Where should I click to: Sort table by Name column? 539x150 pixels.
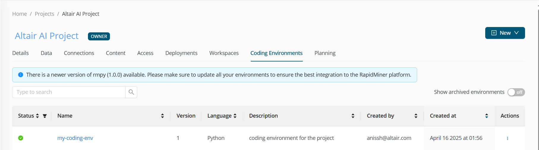[x=163, y=116]
